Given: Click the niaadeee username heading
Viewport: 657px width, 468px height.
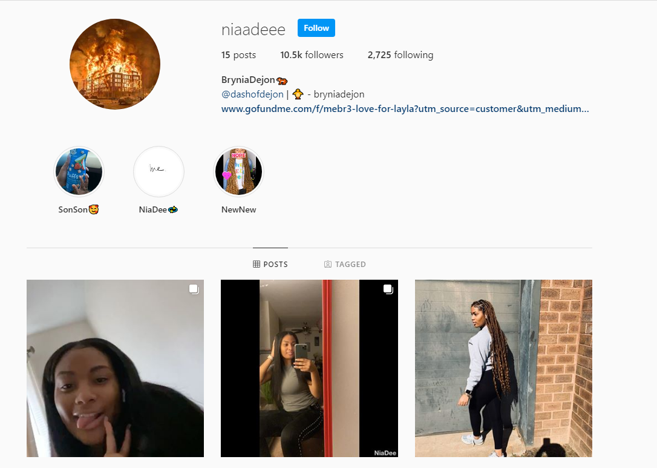Looking at the screenshot, I should (x=253, y=29).
